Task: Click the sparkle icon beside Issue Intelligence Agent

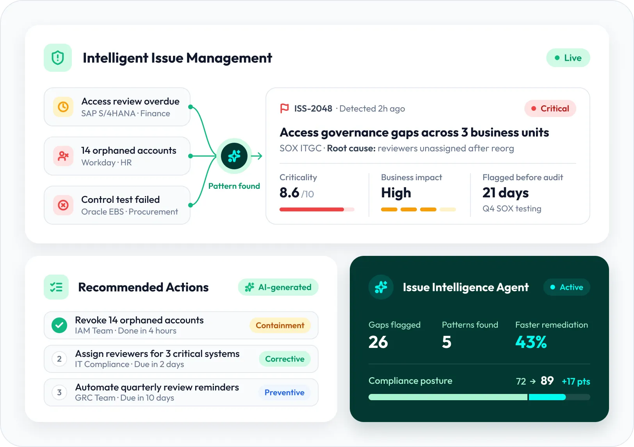Action: tap(381, 287)
